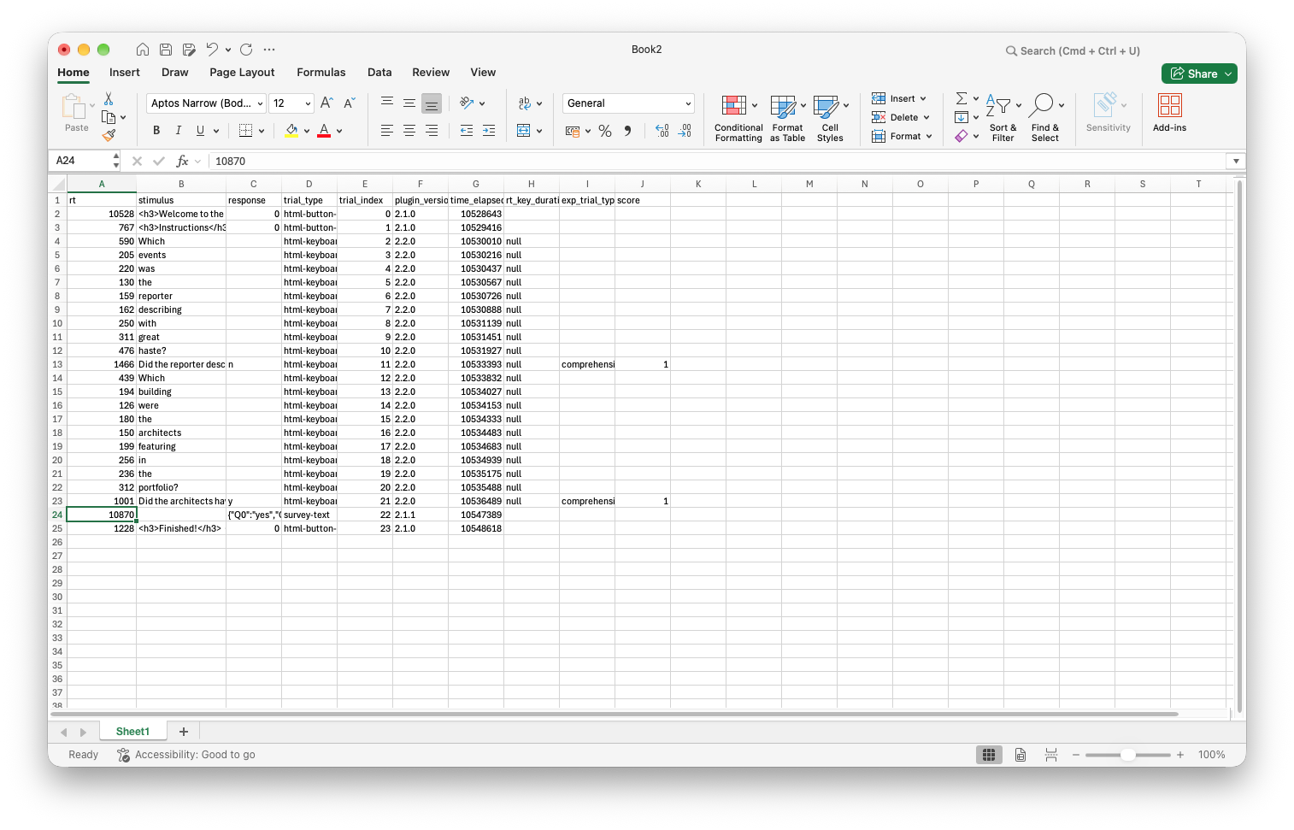Open Sort & Filter

click(1003, 119)
